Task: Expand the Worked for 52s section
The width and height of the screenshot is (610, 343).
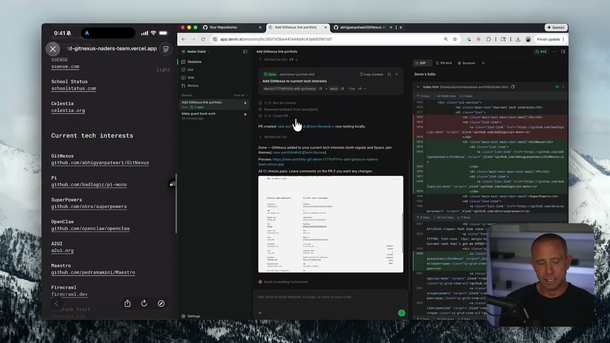Action: 278,60
